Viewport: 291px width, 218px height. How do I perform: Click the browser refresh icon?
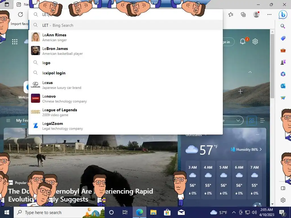pos(20,14)
